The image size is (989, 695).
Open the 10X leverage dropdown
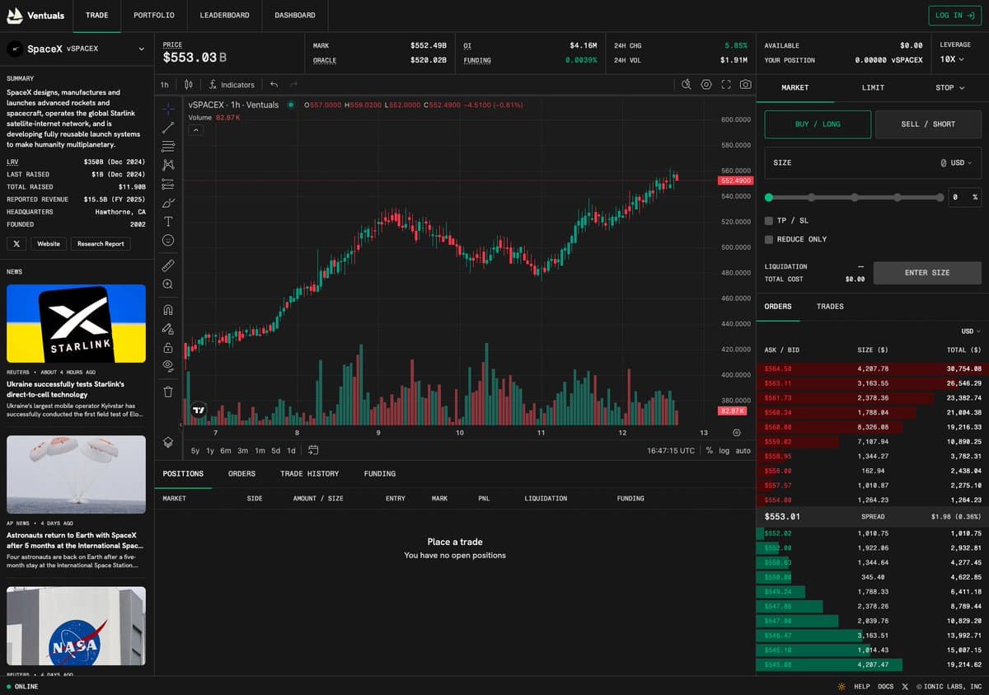tap(952, 59)
